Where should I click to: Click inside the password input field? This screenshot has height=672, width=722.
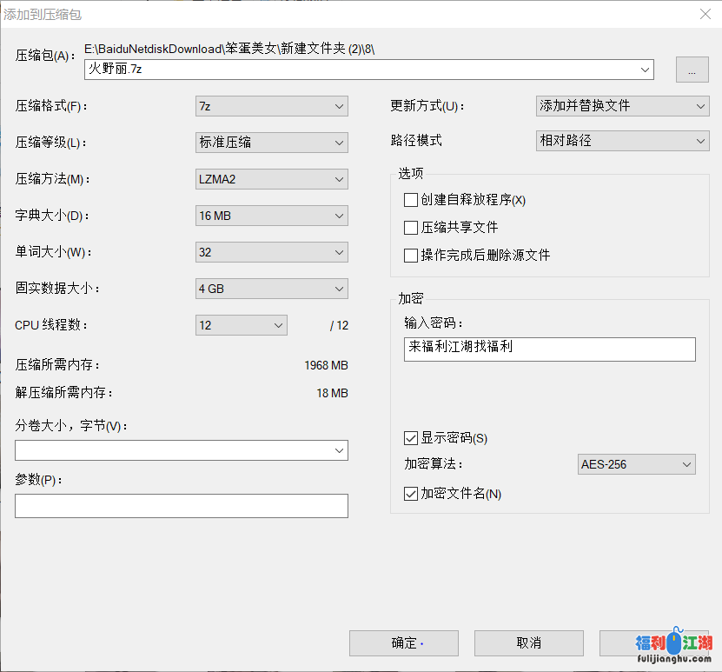[549, 349]
